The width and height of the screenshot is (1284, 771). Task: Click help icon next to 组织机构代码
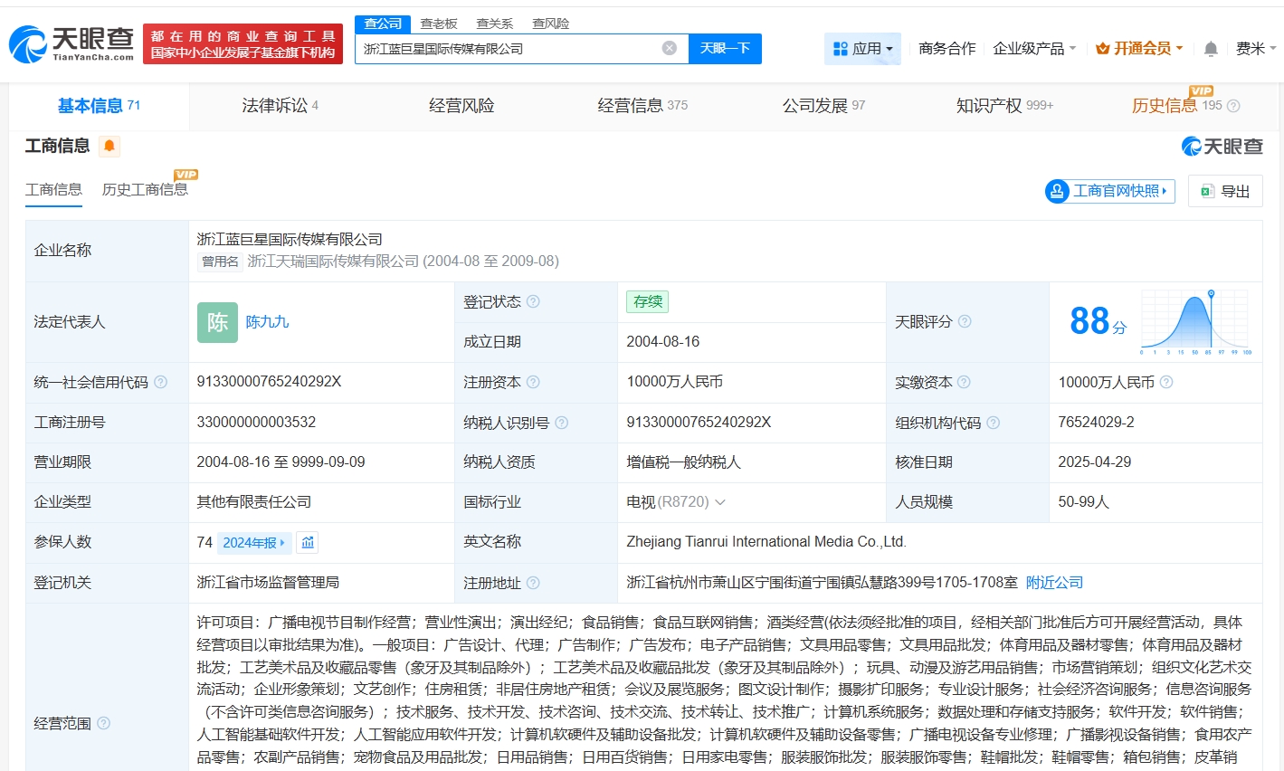(x=993, y=423)
